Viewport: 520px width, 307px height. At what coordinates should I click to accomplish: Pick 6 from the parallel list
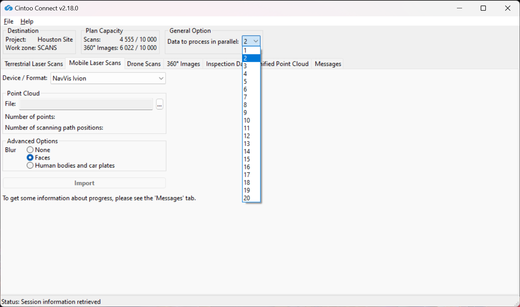(251, 89)
